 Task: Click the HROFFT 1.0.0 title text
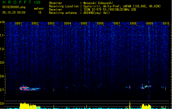[x=21, y=2]
